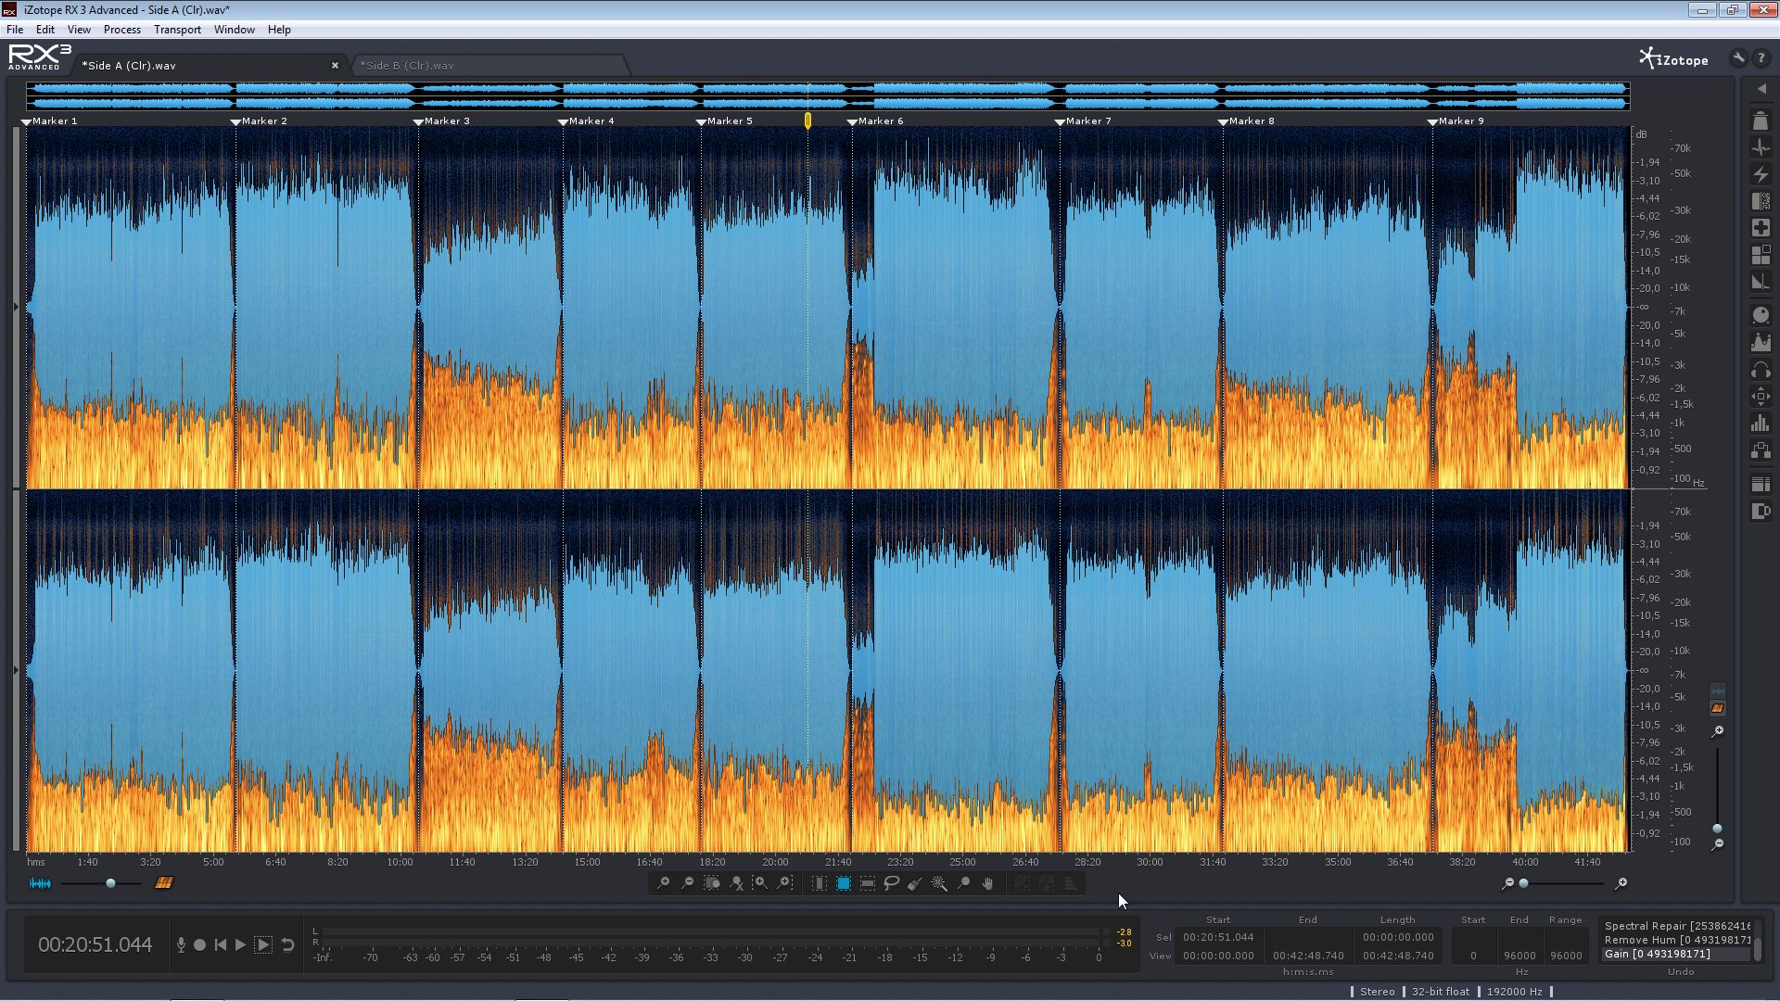Open the Remove Hum lightning icon
The width and height of the screenshot is (1780, 1001).
coord(1761,174)
